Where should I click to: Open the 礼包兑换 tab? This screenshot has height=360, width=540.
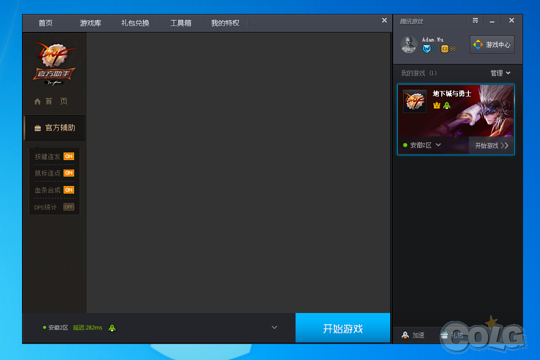point(135,23)
